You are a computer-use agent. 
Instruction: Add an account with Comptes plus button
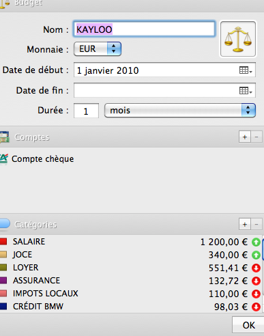[245, 137]
